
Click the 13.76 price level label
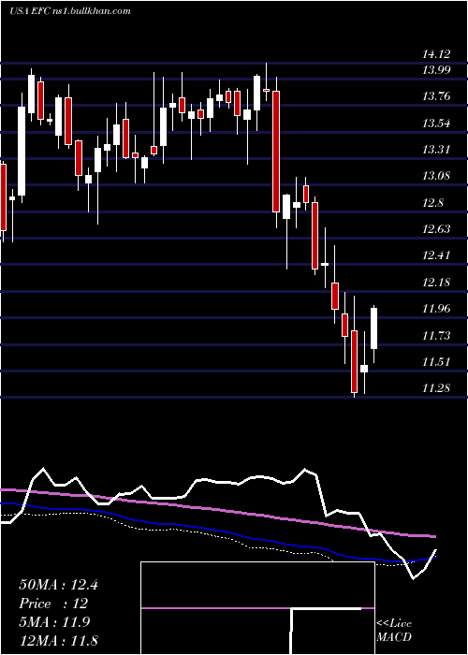(x=436, y=97)
